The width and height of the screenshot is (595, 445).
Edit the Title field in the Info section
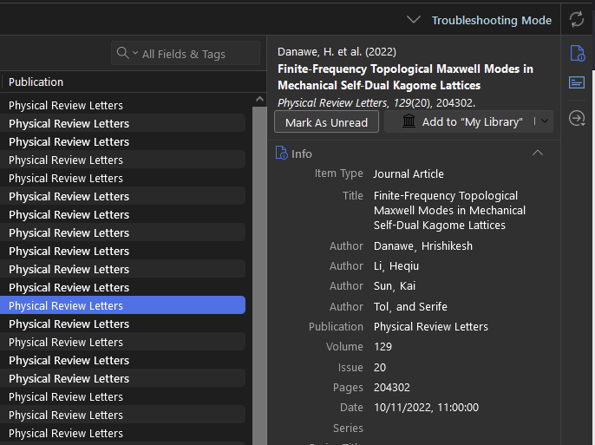(449, 210)
